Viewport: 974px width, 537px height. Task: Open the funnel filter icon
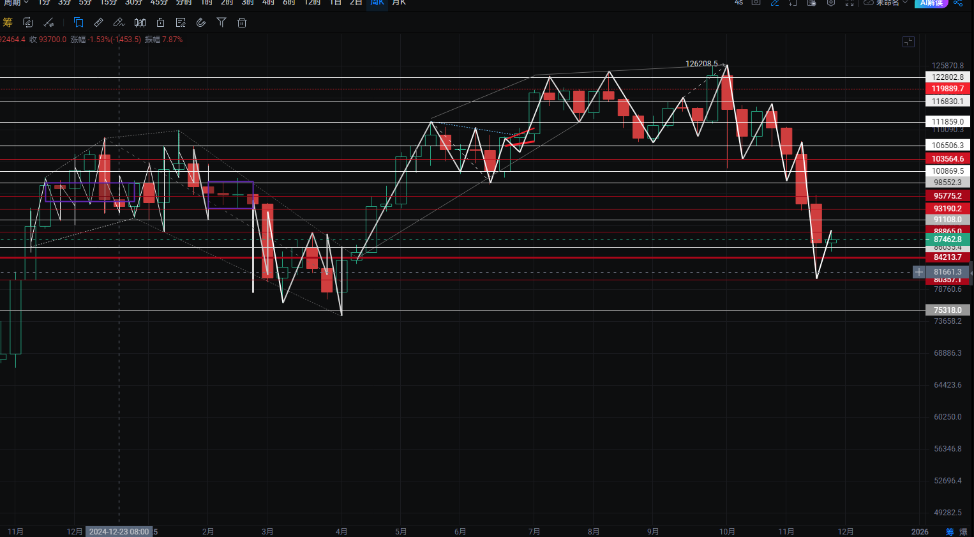221,23
